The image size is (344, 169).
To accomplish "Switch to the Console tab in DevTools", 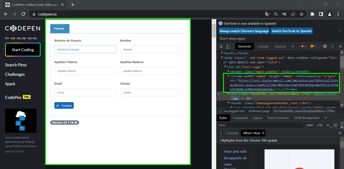I will pos(263,46).
